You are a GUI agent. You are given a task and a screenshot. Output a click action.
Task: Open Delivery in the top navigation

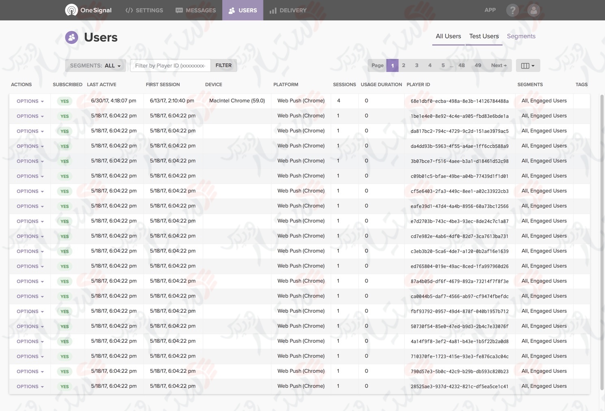point(288,10)
